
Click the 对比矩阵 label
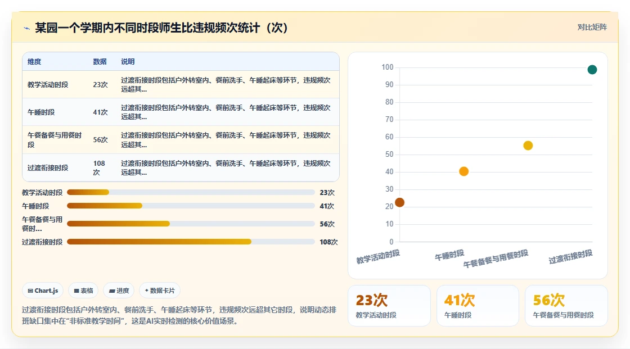(x=592, y=28)
